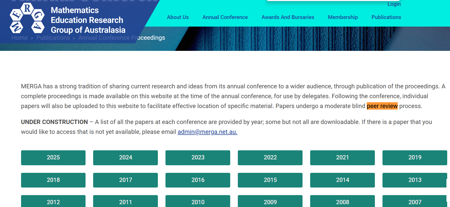Click the Login link

point(394,4)
